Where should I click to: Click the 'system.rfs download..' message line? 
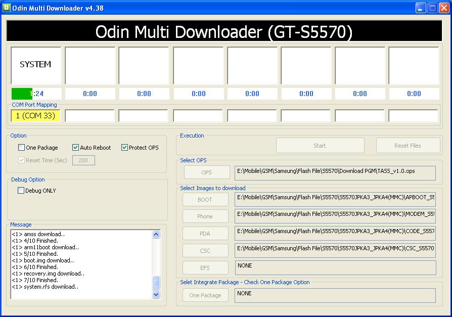pyautogui.click(x=45, y=287)
